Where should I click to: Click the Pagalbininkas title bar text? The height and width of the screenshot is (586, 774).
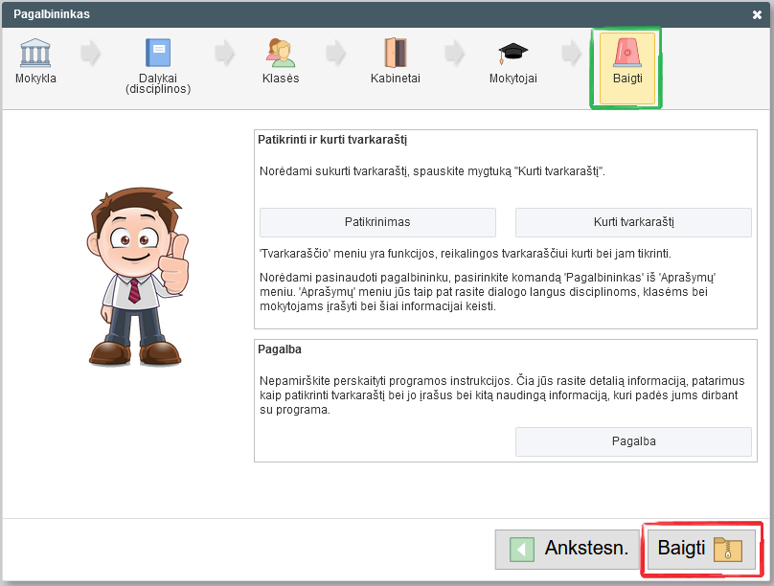(52, 14)
